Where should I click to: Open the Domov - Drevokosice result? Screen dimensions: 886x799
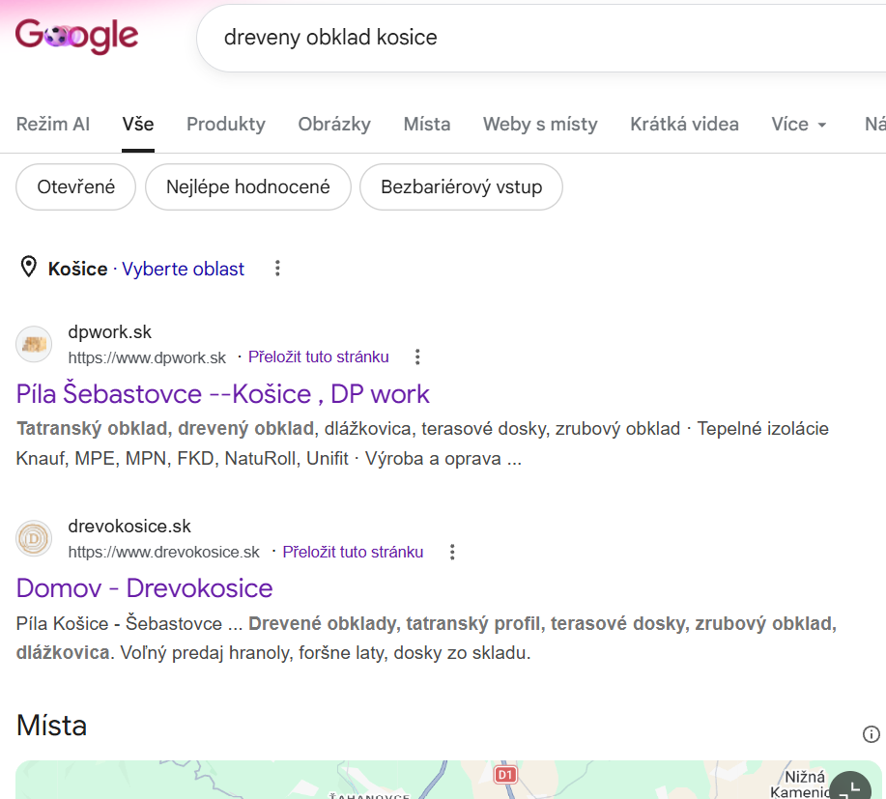(144, 588)
